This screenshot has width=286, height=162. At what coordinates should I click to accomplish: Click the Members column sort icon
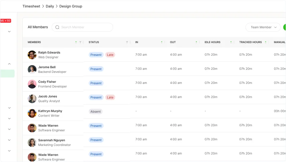coord(76,42)
